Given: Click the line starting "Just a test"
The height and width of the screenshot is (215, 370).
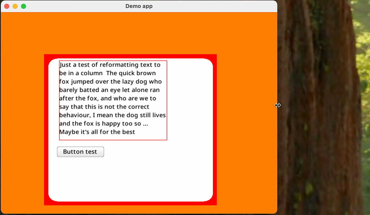Looking at the screenshot, I should click(x=110, y=65).
